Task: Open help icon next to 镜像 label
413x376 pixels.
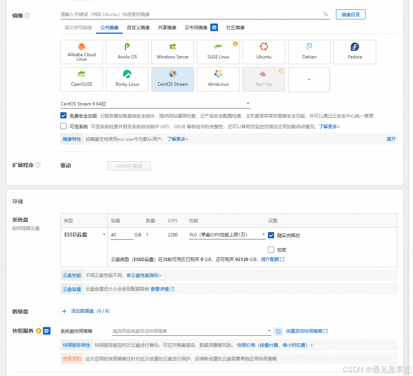Action: [x=27, y=16]
